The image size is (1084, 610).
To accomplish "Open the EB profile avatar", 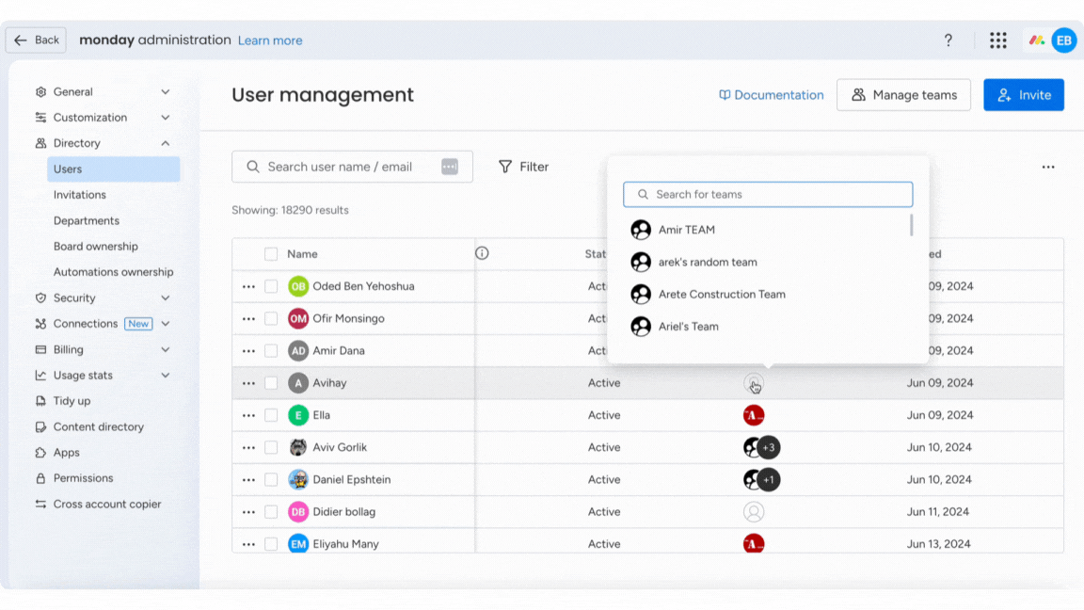I will click(1064, 40).
